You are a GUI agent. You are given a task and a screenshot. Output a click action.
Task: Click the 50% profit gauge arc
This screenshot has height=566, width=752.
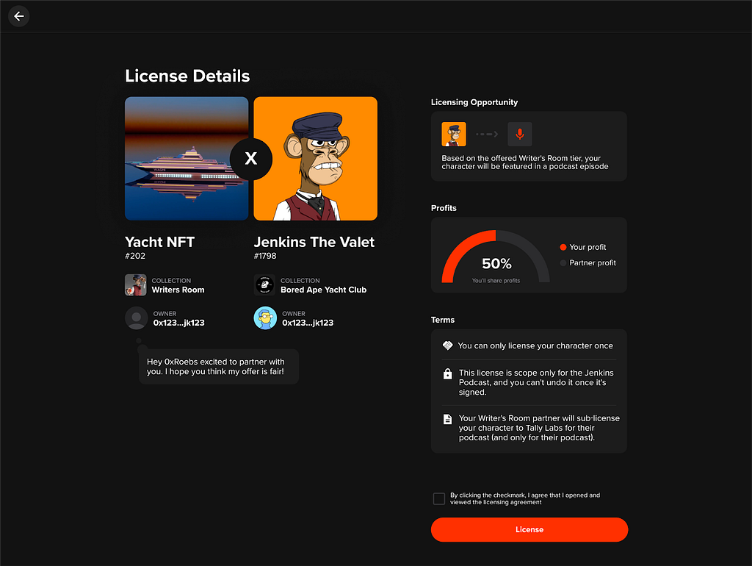pyautogui.click(x=496, y=257)
